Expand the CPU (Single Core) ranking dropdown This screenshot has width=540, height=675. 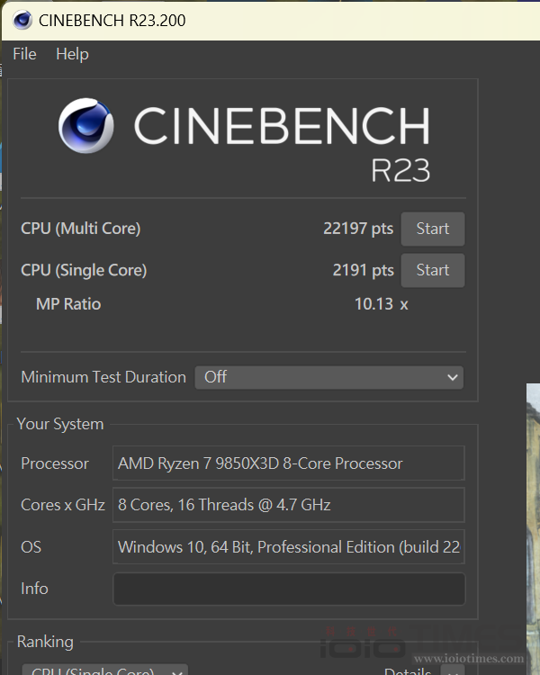103,670
